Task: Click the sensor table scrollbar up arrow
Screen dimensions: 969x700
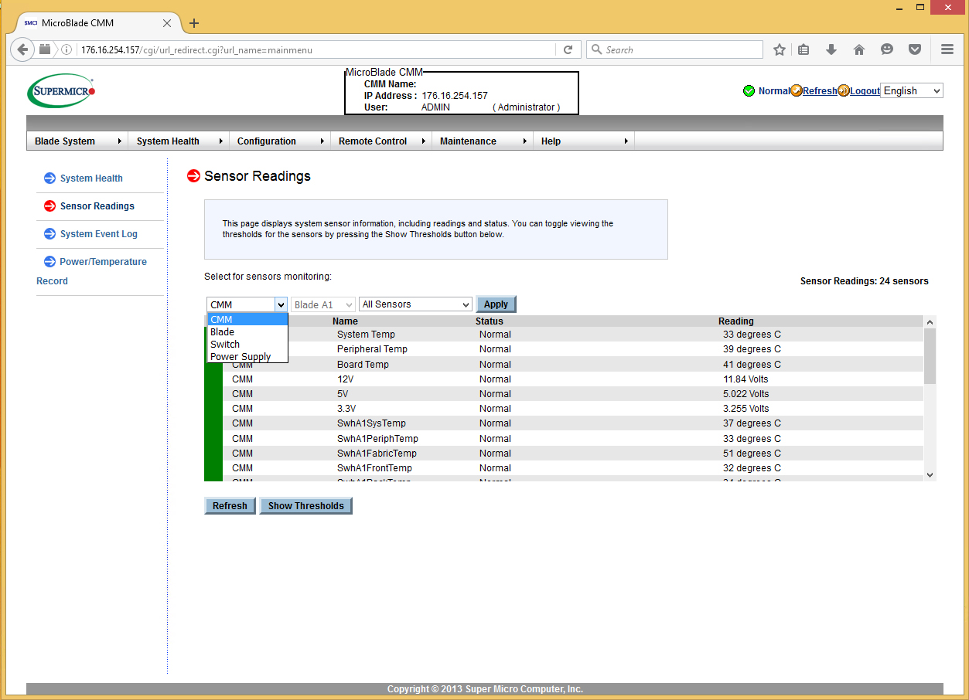Action: pyautogui.click(x=930, y=321)
